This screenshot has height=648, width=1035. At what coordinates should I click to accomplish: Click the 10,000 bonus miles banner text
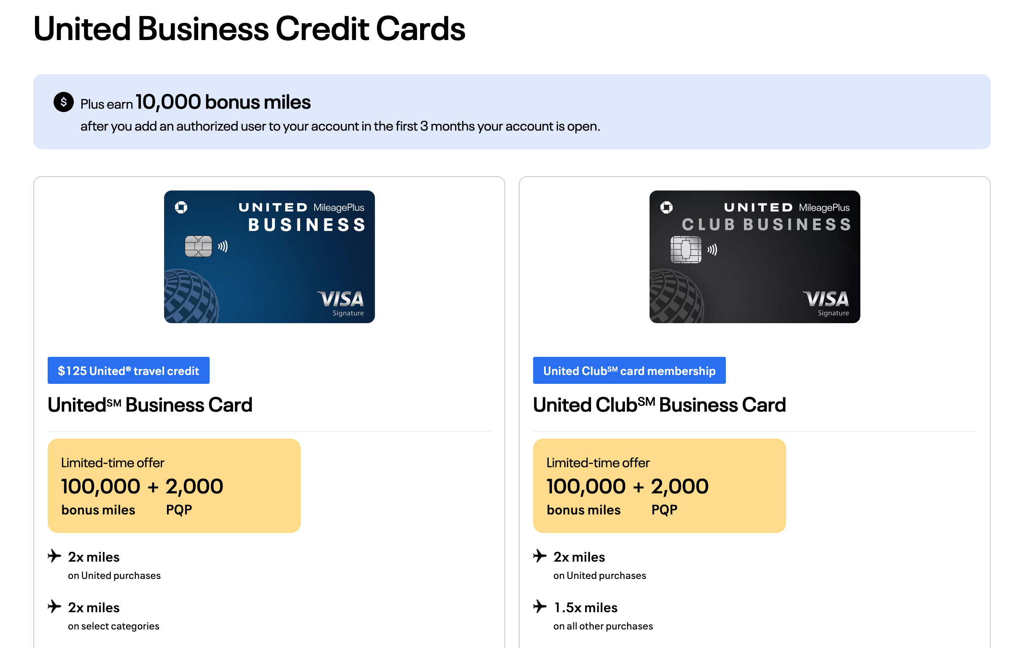tap(223, 102)
